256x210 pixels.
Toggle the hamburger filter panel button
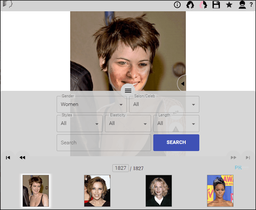128,91
